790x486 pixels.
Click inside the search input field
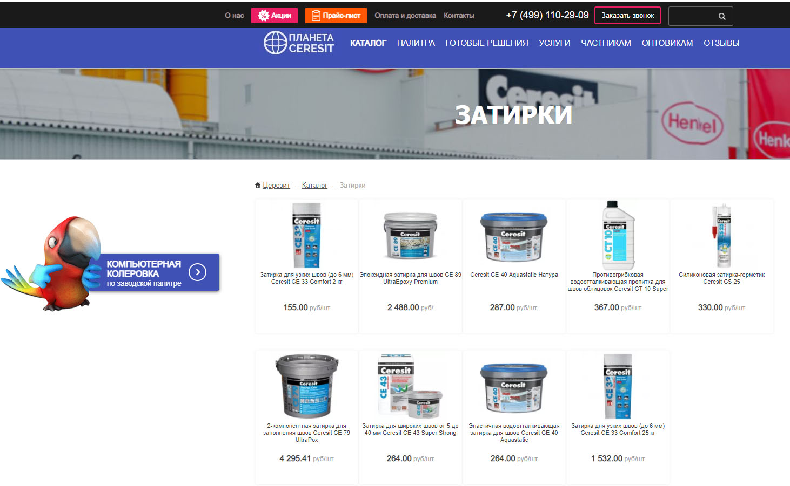(692, 16)
